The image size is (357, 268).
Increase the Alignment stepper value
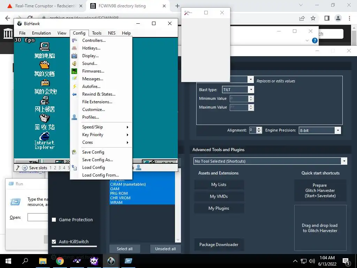pos(259,128)
